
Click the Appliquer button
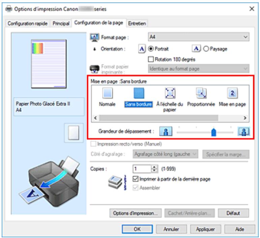[x=206, y=229]
